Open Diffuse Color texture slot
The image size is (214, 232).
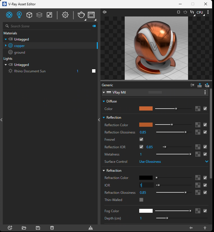(198, 109)
